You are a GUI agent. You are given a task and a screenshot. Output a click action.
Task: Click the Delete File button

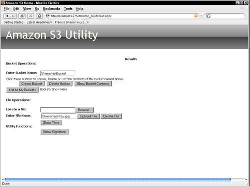pyautogui.click(x=111, y=116)
